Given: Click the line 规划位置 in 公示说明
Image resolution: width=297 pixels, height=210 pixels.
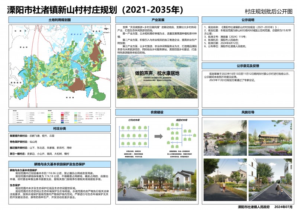Looking at the screenshot, I should coord(248,32).
